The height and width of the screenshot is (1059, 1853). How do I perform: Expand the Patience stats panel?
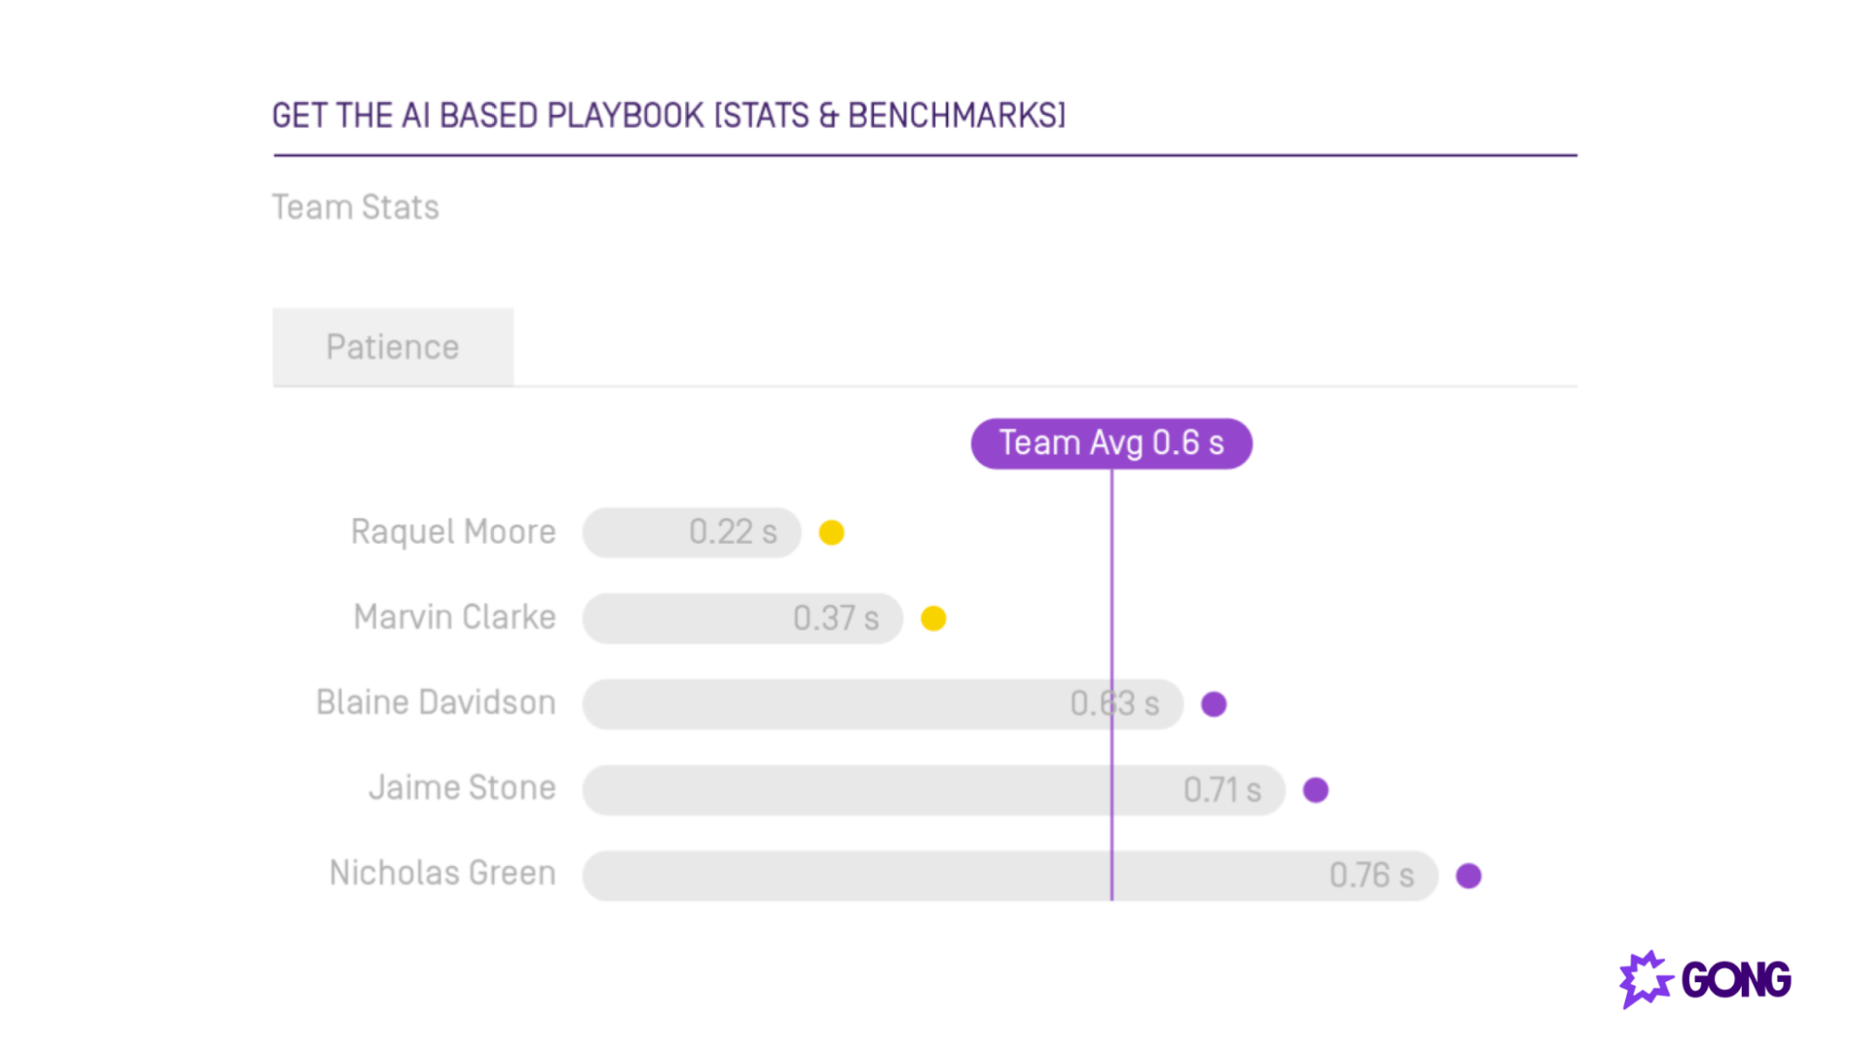tap(390, 346)
